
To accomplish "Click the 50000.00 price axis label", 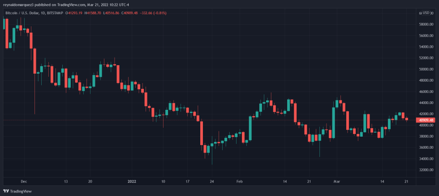I will (426, 69).
